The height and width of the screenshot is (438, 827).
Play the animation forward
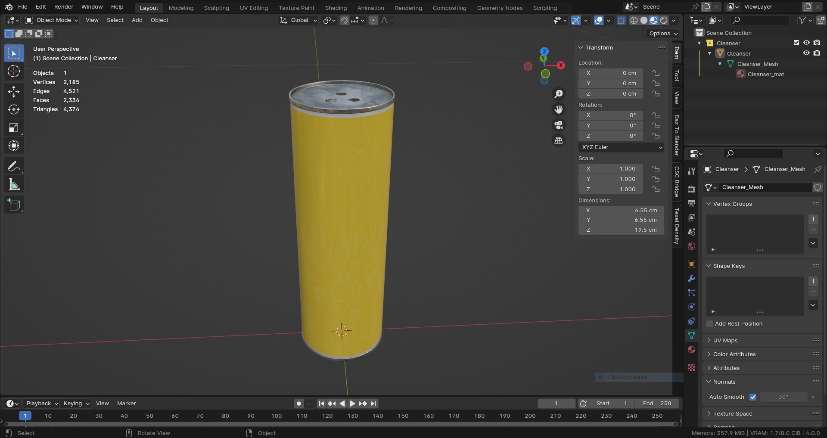352,404
